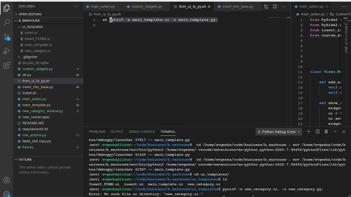Click line number 2 in the editor
This screenshot has height=197, width=351.
(x=94, y=25)
